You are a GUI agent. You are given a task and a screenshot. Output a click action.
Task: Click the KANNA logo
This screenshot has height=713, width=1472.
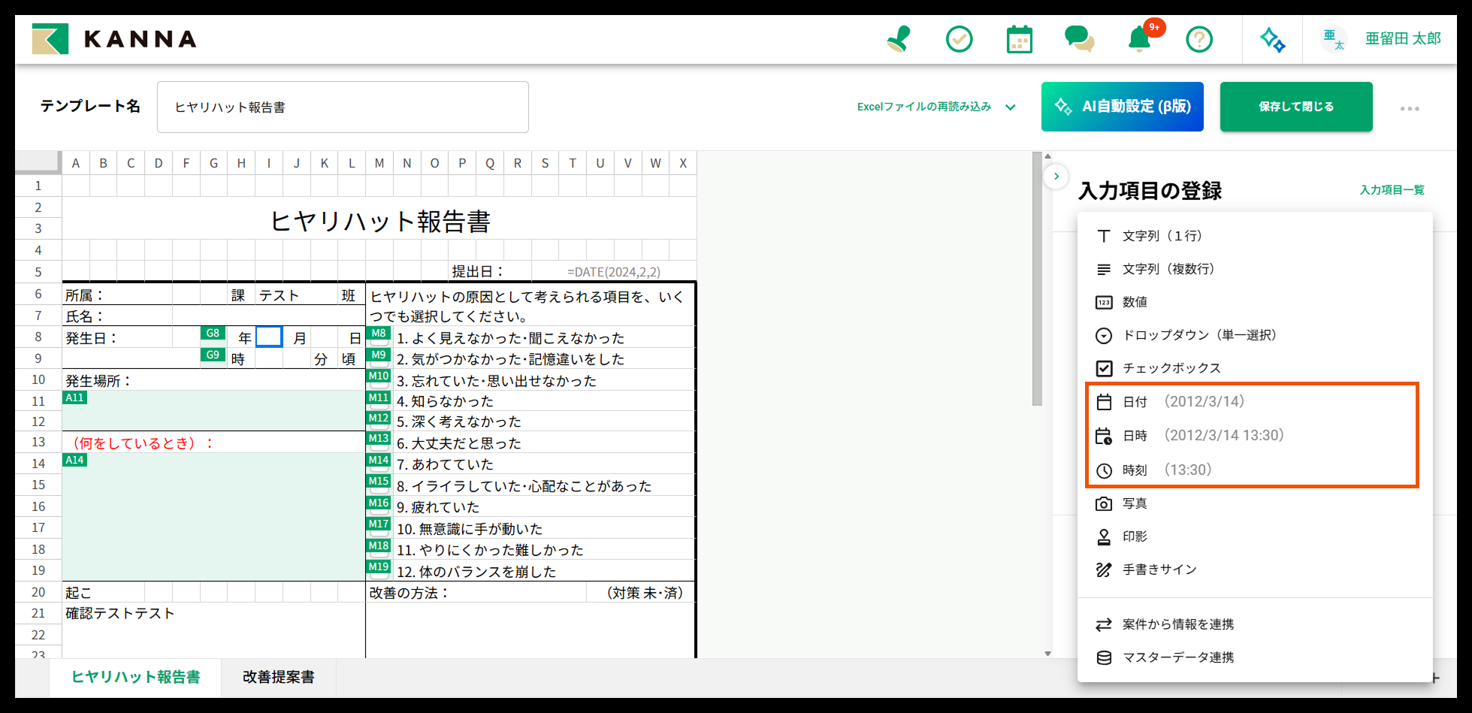coord(115,39)
